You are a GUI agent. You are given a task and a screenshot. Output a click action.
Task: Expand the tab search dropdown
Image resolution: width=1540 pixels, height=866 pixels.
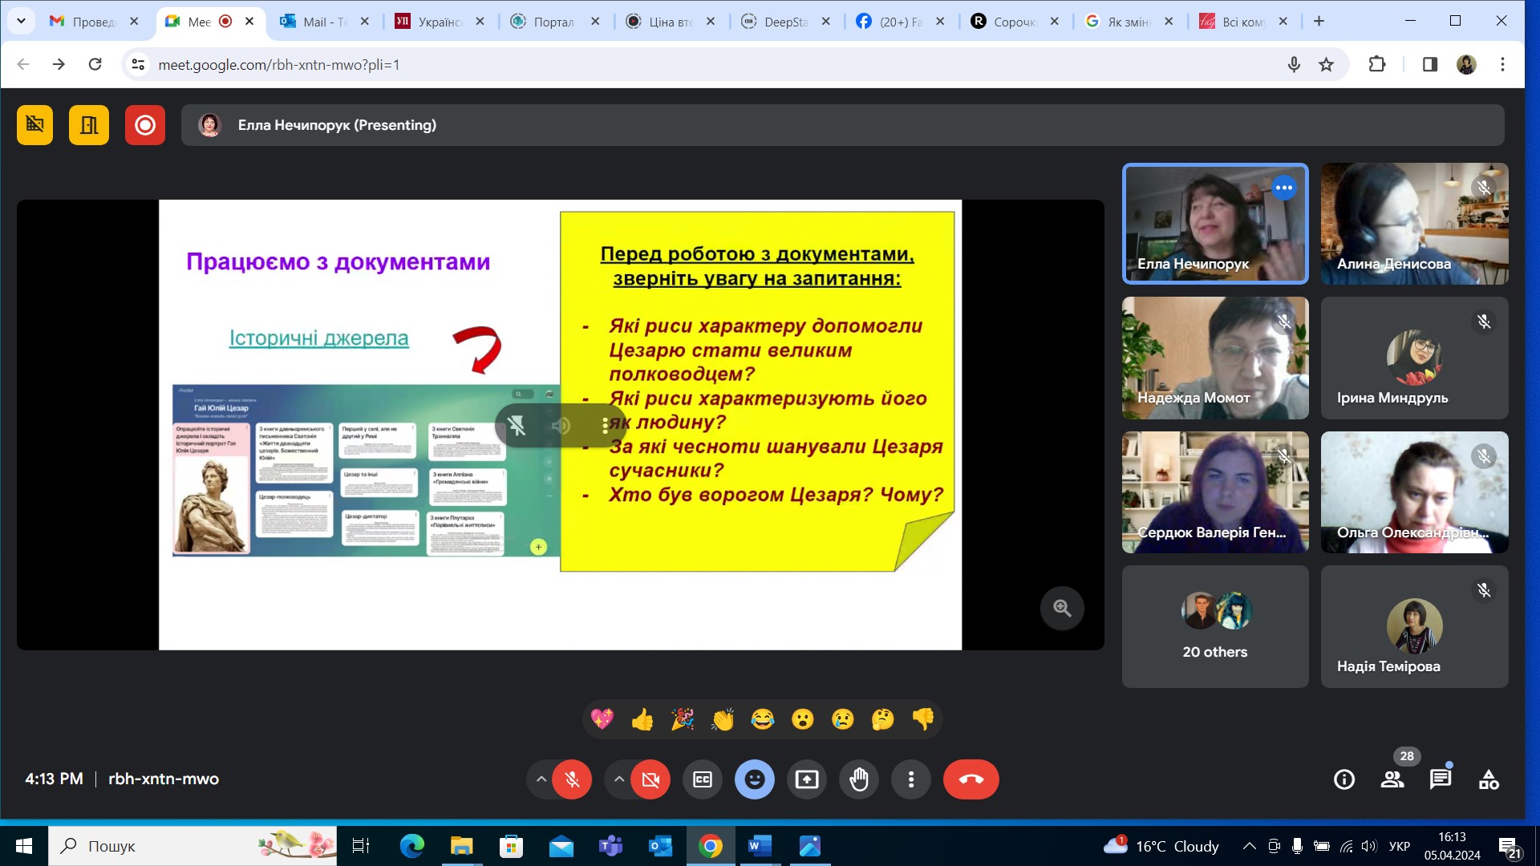tap(21, 22)
